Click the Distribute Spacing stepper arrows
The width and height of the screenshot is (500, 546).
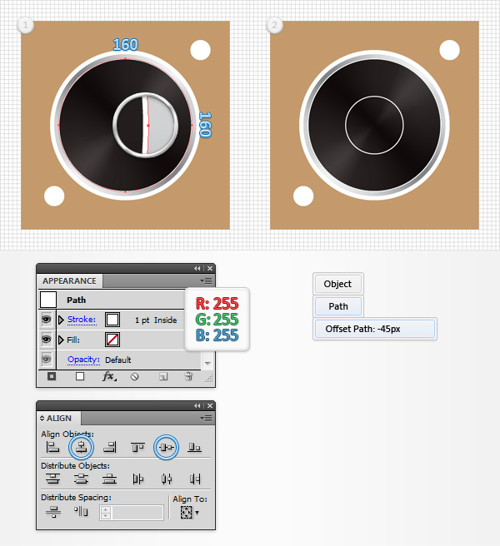106,513
